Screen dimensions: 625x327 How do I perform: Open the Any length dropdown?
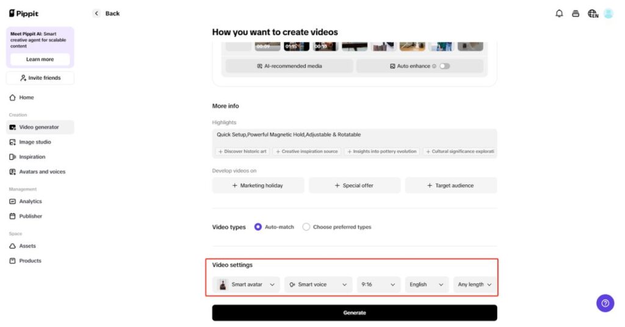click(475, 284)
